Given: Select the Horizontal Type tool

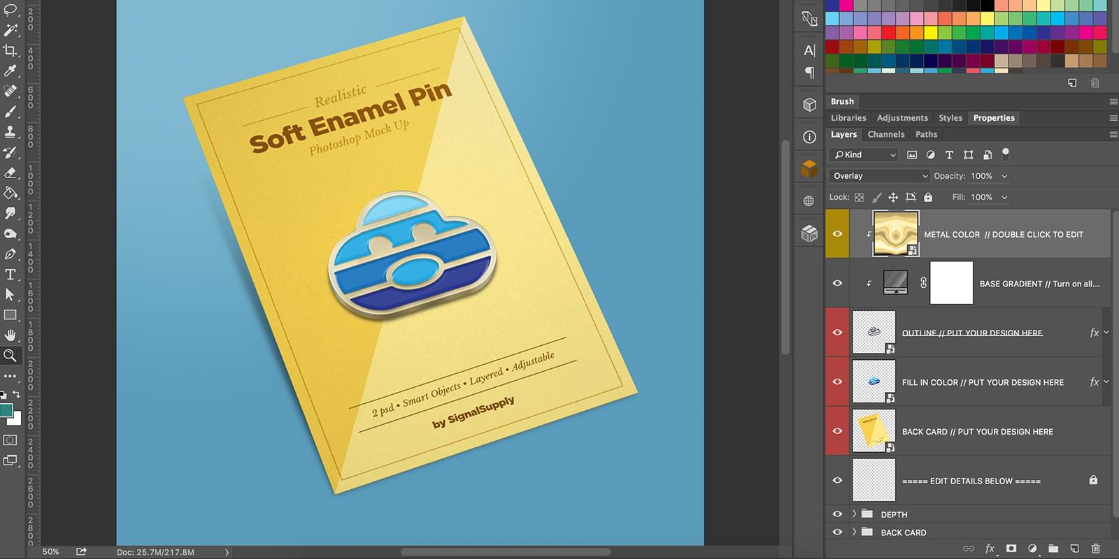Looking at the screenshot, I should [x=10, y=274].
